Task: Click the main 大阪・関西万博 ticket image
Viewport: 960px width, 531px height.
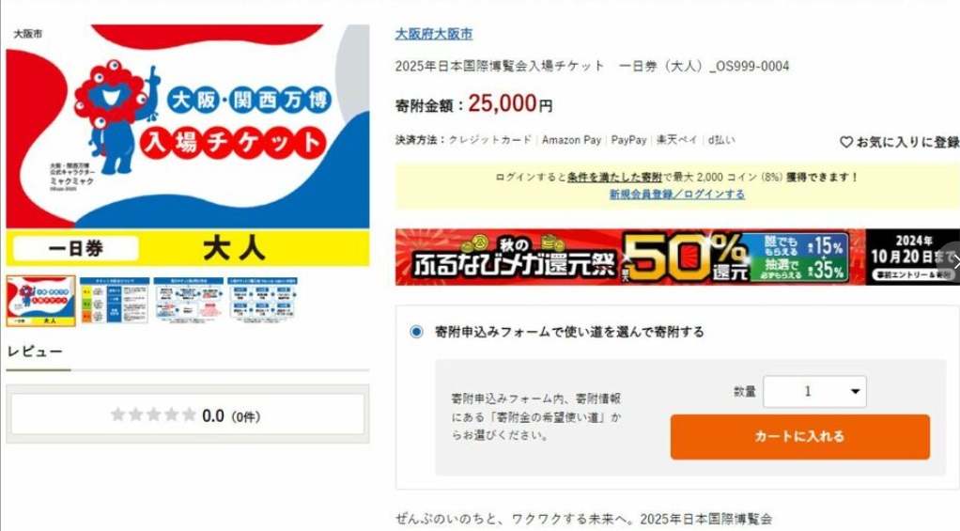Action: click(187, 146)
